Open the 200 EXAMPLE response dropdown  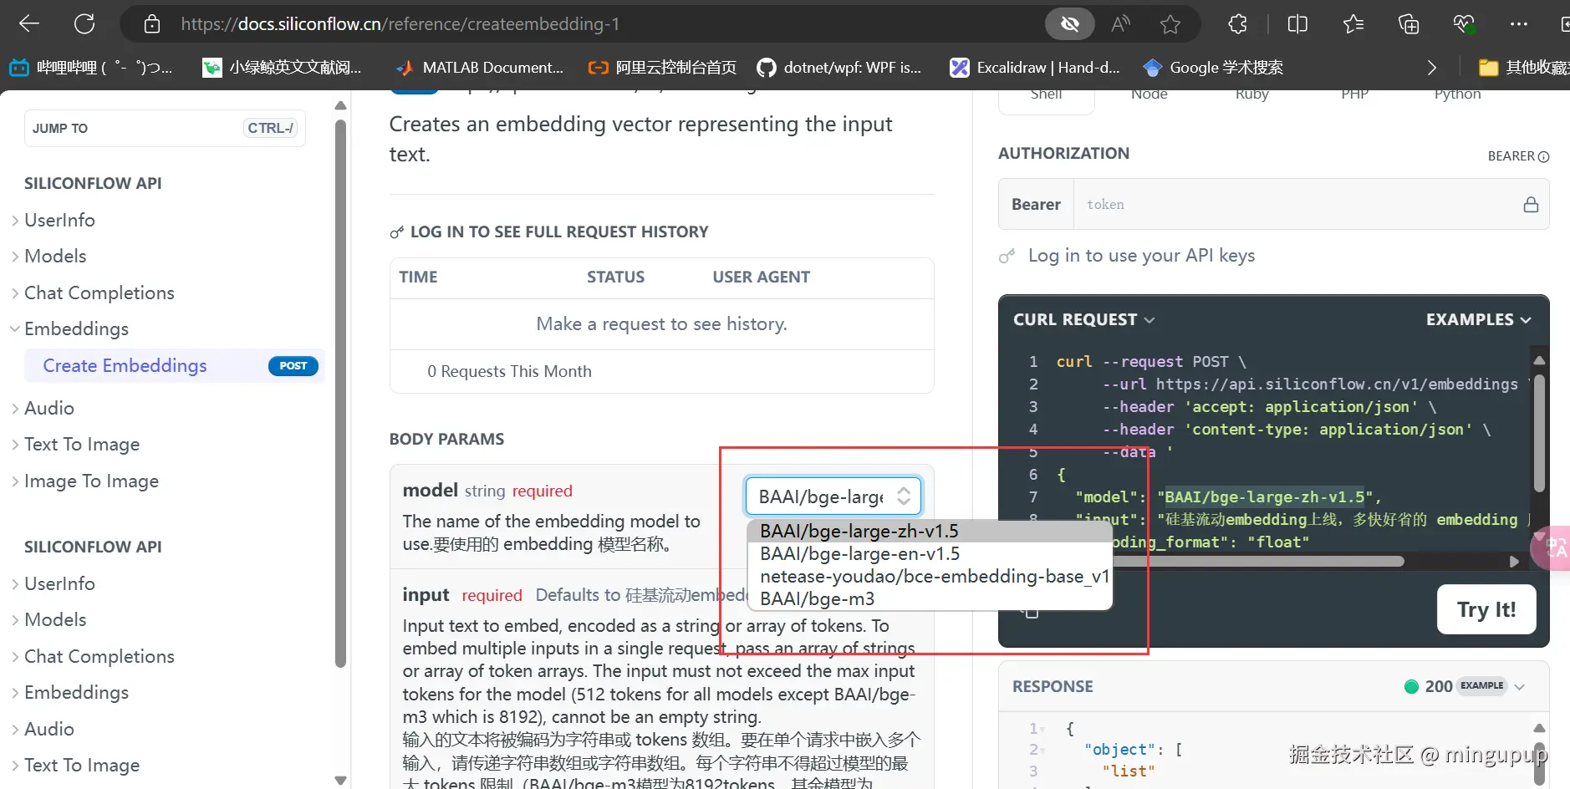[1466, 686]
